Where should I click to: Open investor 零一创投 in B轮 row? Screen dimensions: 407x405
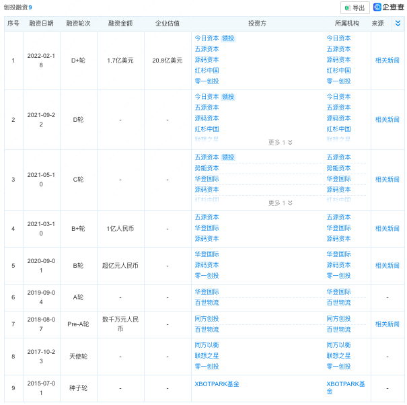coord(207,276)
